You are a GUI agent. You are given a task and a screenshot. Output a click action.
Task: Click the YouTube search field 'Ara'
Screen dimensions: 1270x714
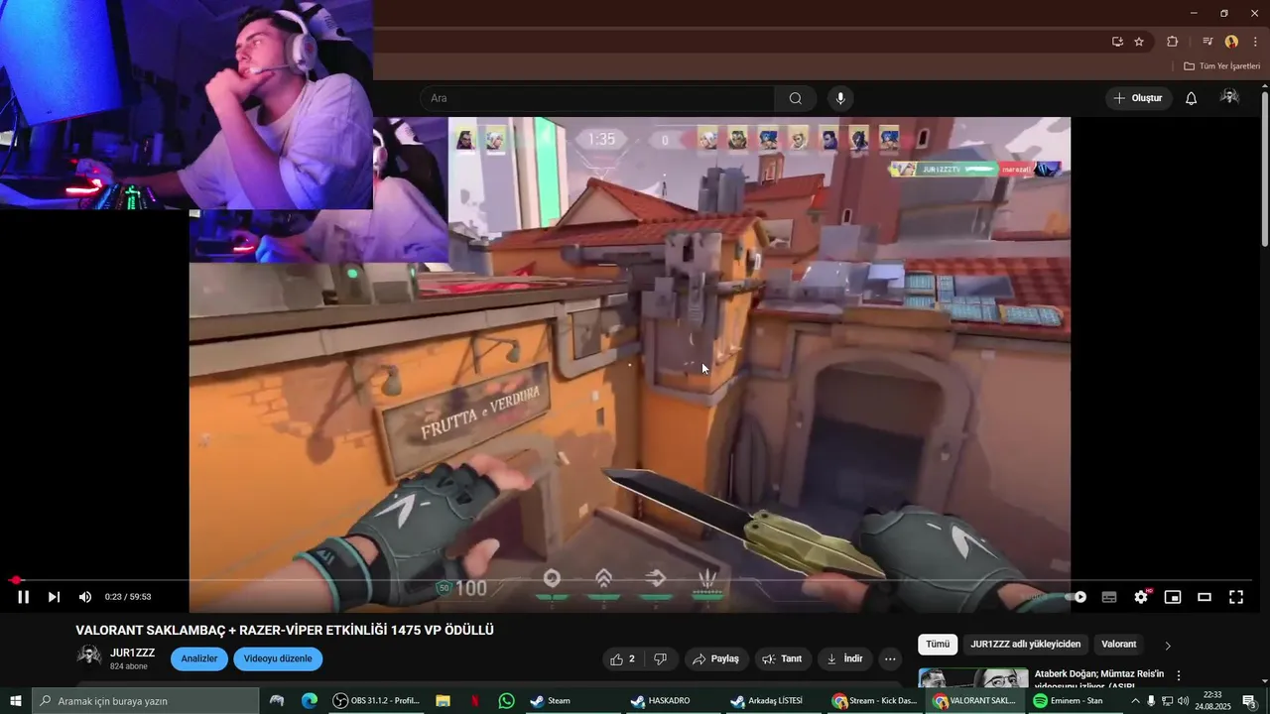pyautogui.click(x=597, y=98)
